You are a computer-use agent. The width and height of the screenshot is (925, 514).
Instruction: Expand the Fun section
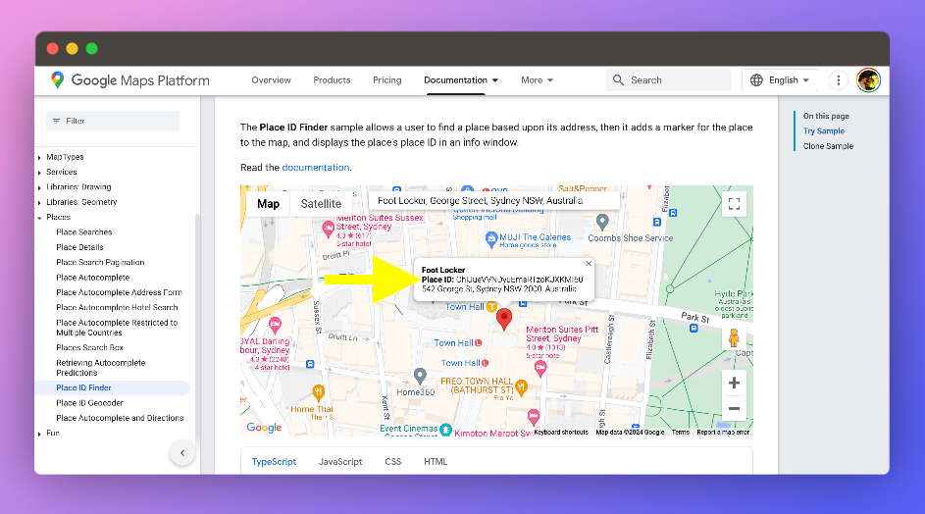coord(39,434)
